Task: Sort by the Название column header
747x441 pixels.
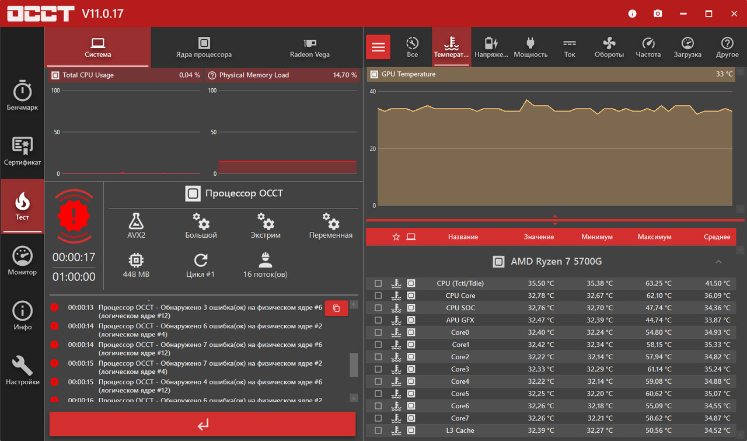Action: tap(463, 237)
